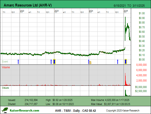Click the $0.90 price axis label
The height and width of the screenshot is (114, 151).
[x=142, y=18]
